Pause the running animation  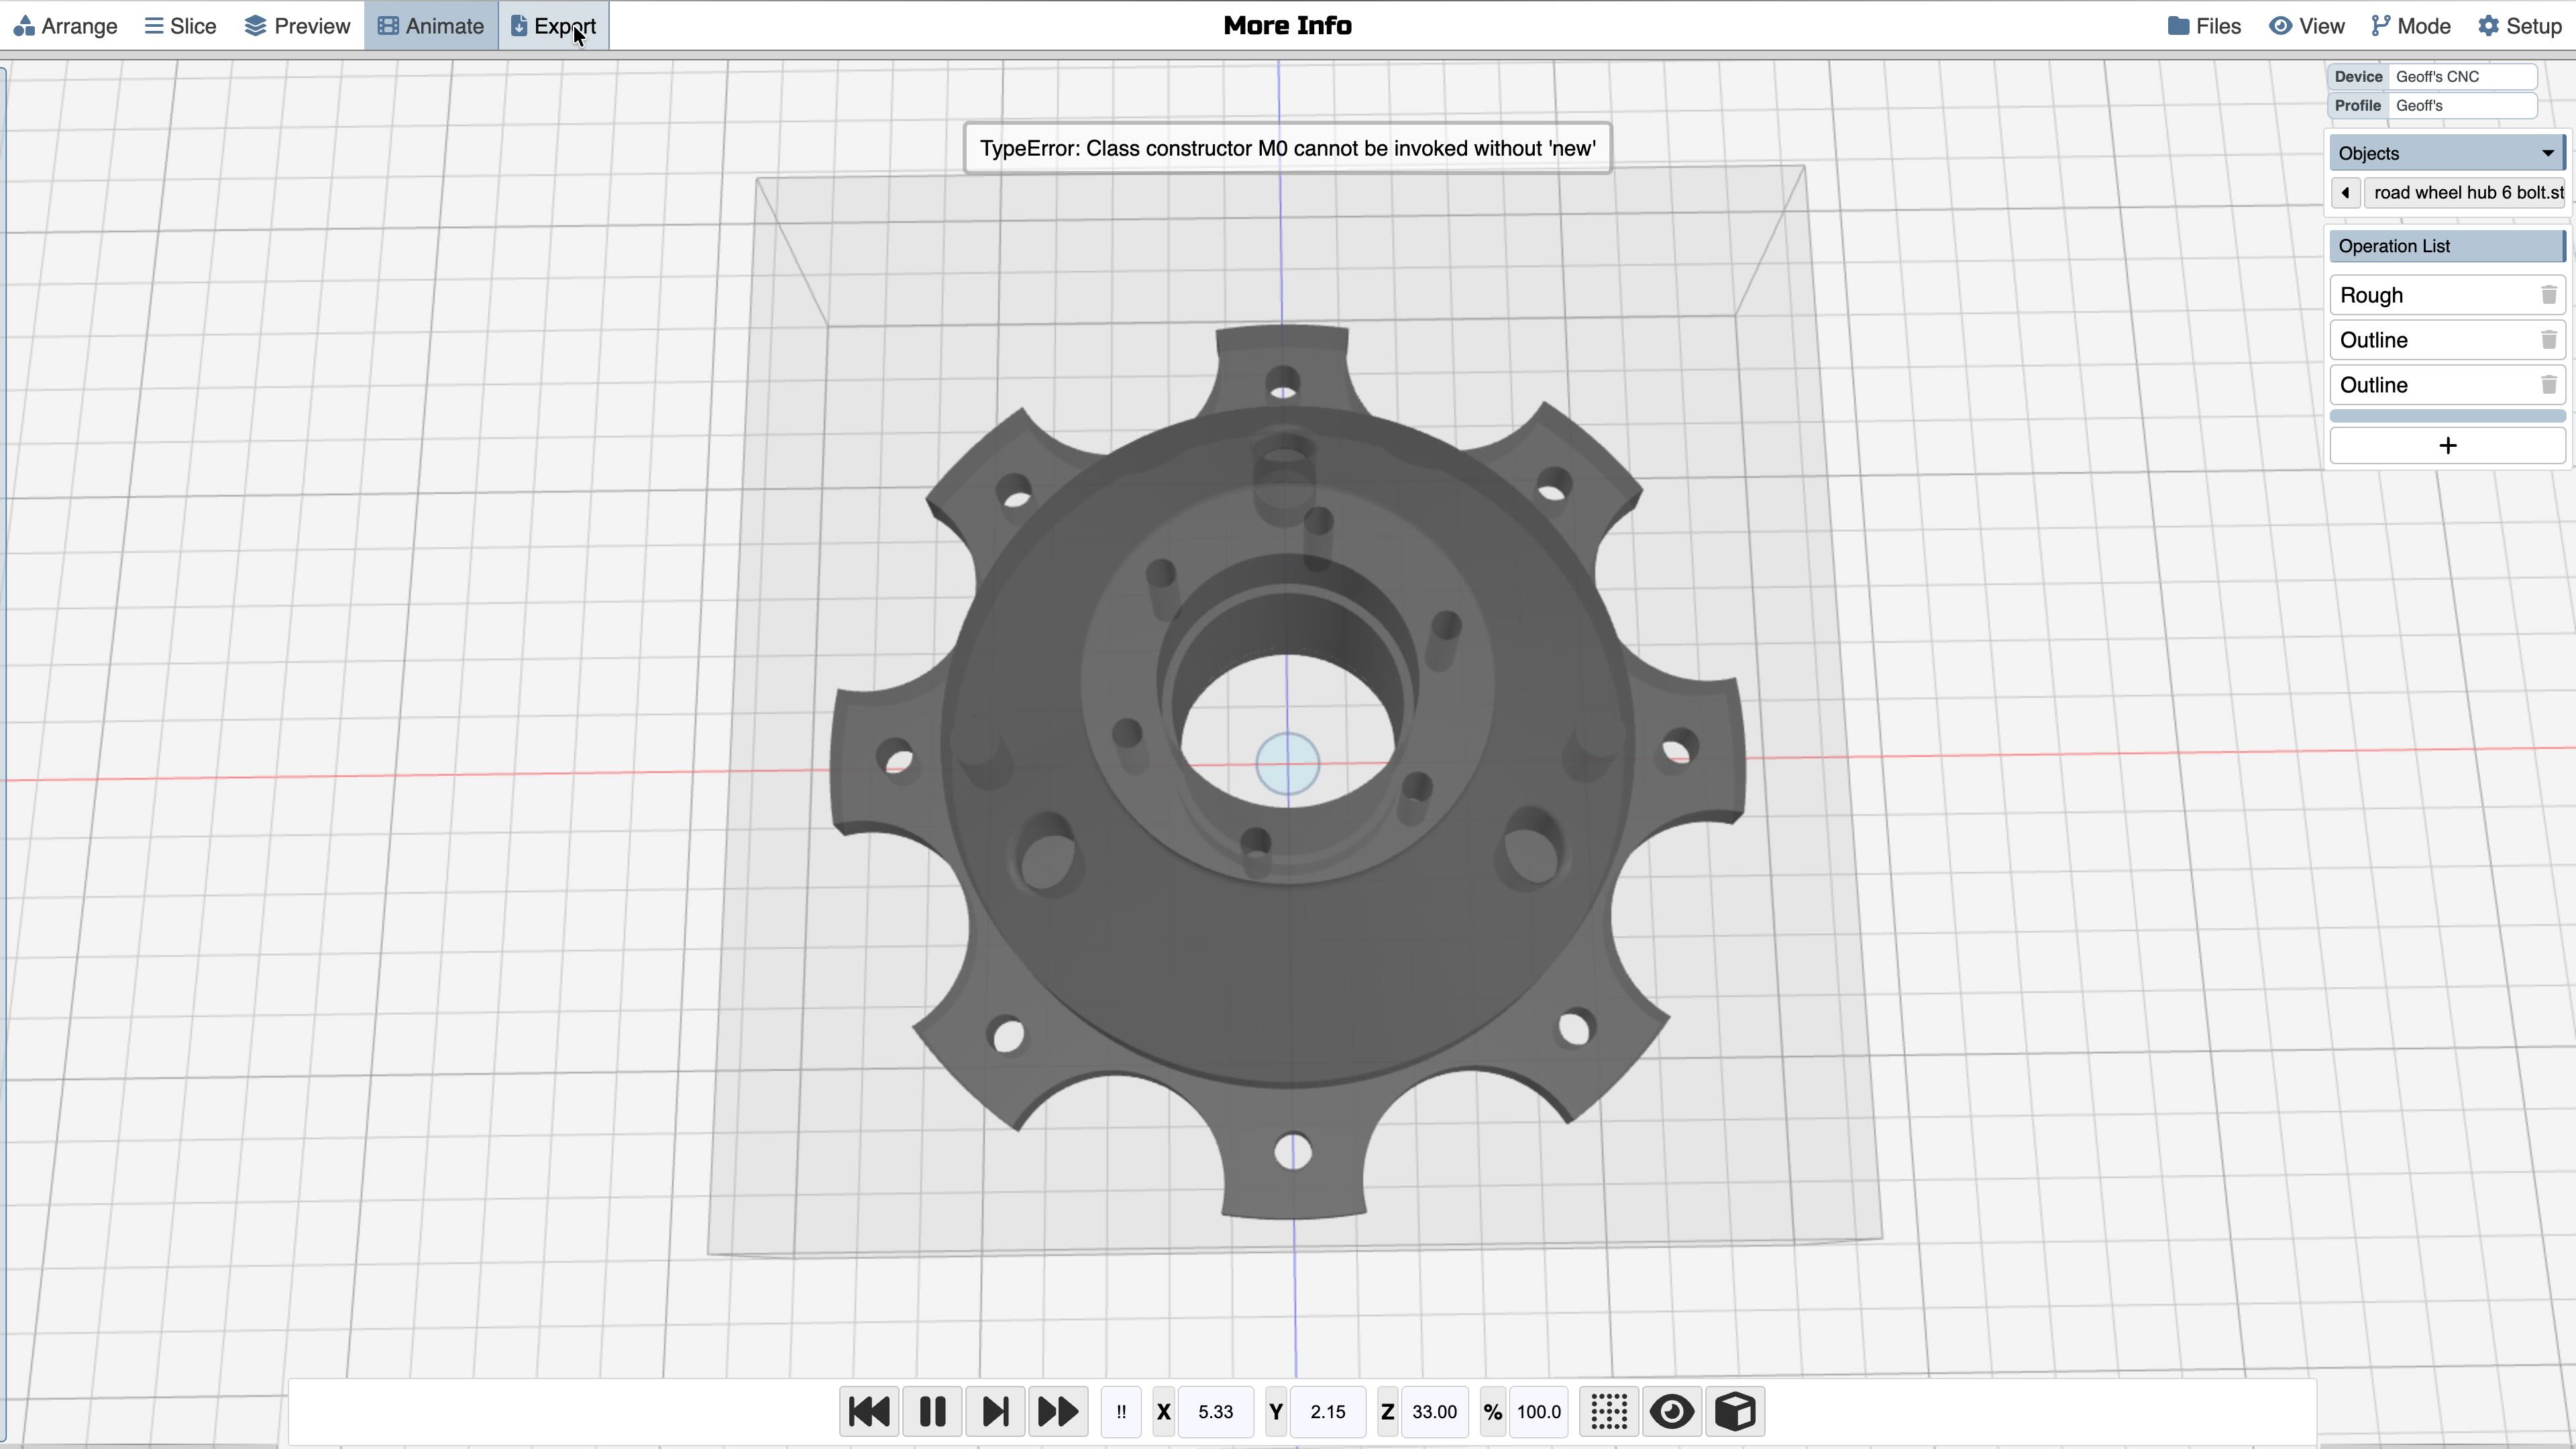point(932,1411)
